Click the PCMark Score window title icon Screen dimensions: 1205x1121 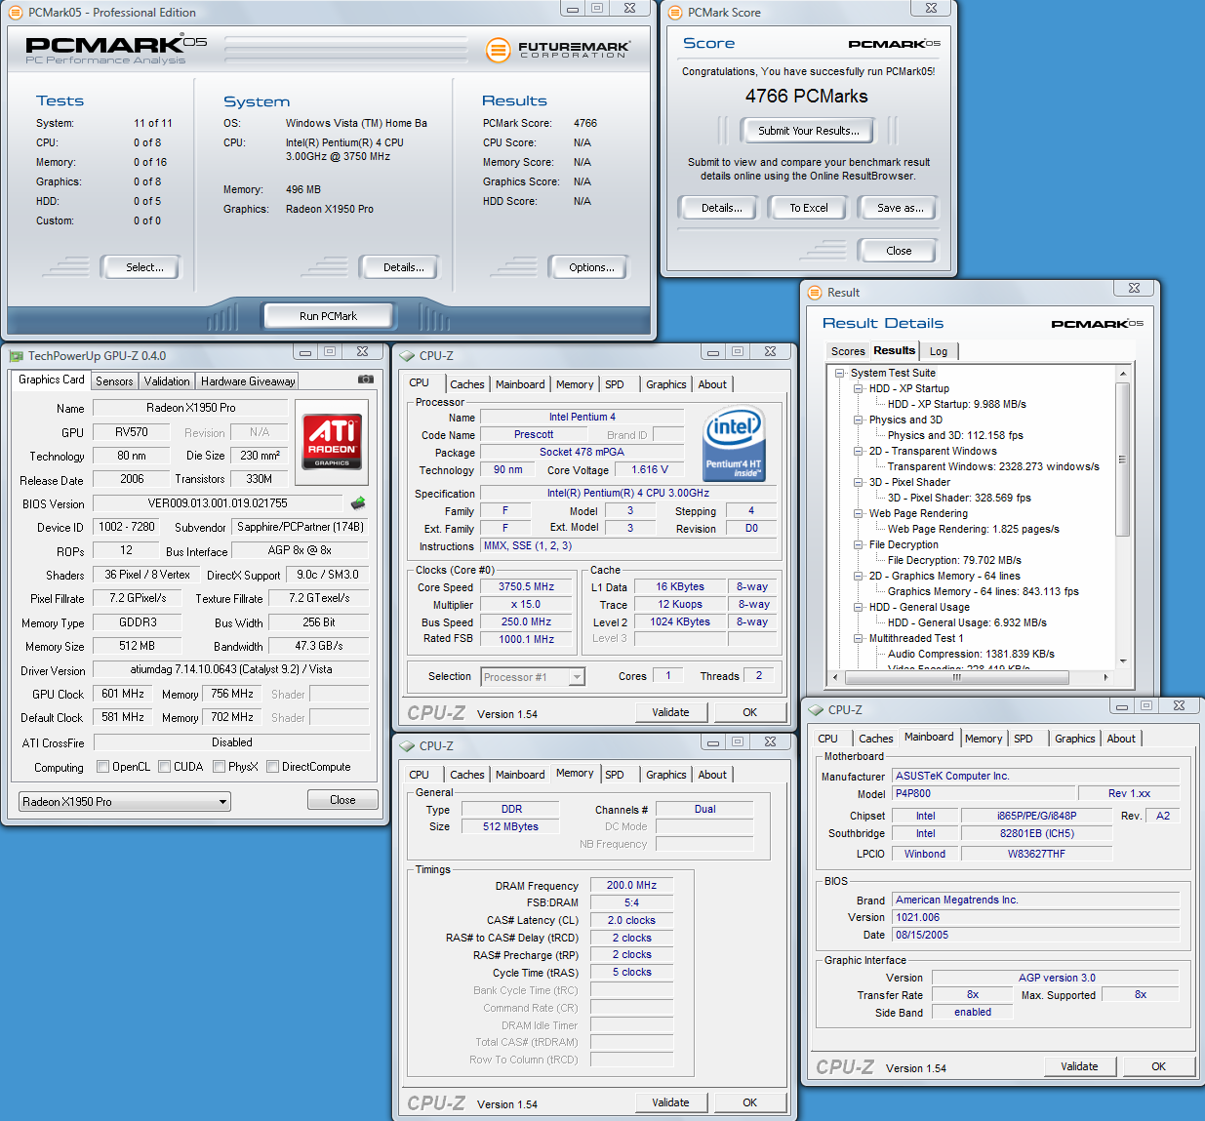(674, 13)
